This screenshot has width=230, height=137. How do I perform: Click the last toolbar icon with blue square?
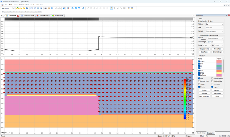[x=132, y=8]
